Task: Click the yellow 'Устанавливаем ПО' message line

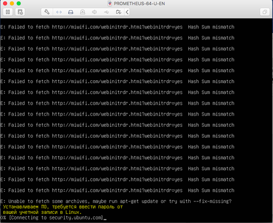Action: [x=63, y=207]
